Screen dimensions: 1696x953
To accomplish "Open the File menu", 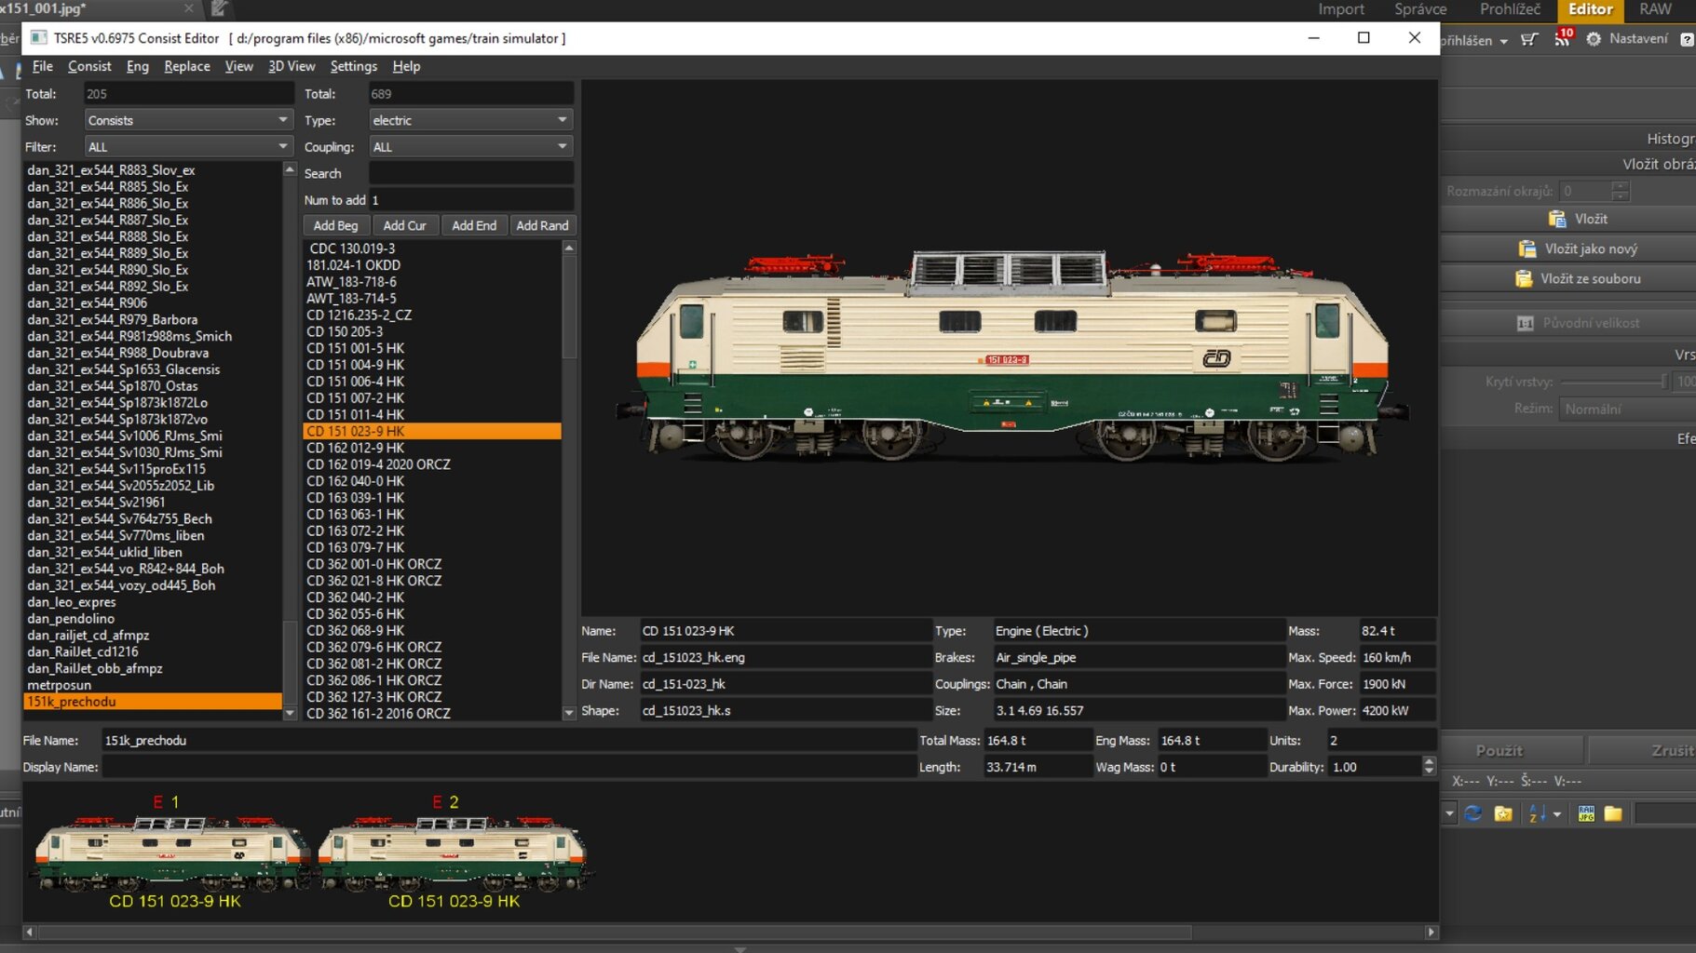I will click(x=42, y=66).
